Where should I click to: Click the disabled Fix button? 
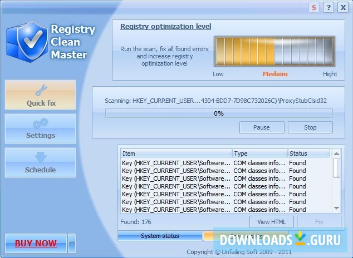(x=319, y=222)
